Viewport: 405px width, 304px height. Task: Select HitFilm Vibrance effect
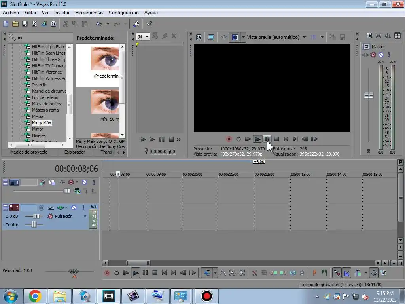(x=47, y=72)
